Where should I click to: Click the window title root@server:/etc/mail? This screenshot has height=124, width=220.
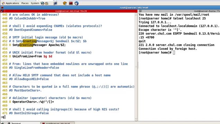[134, 8]
